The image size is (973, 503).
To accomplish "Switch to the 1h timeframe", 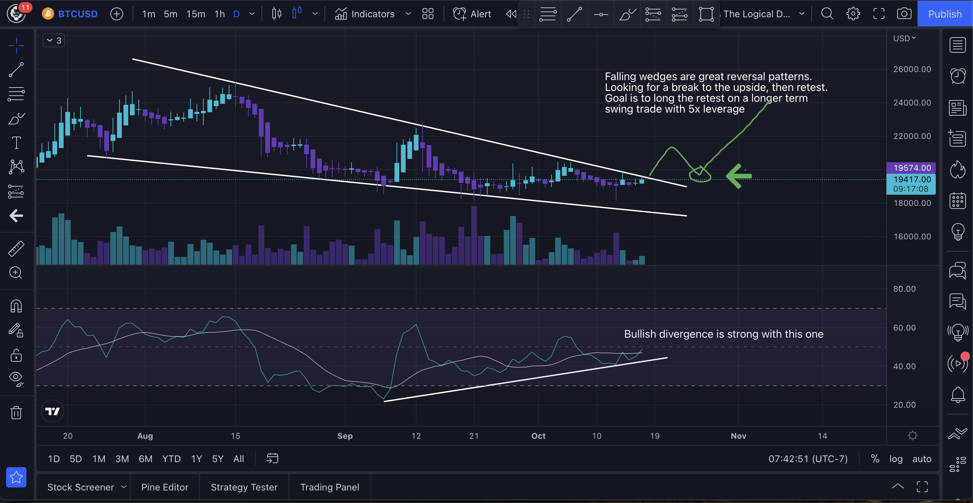I will [x=220, y=14].
